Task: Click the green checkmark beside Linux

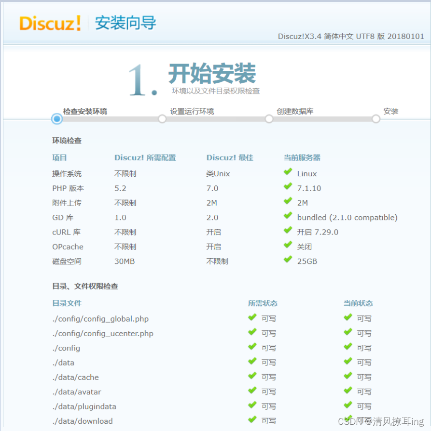Action: [288, 172]
